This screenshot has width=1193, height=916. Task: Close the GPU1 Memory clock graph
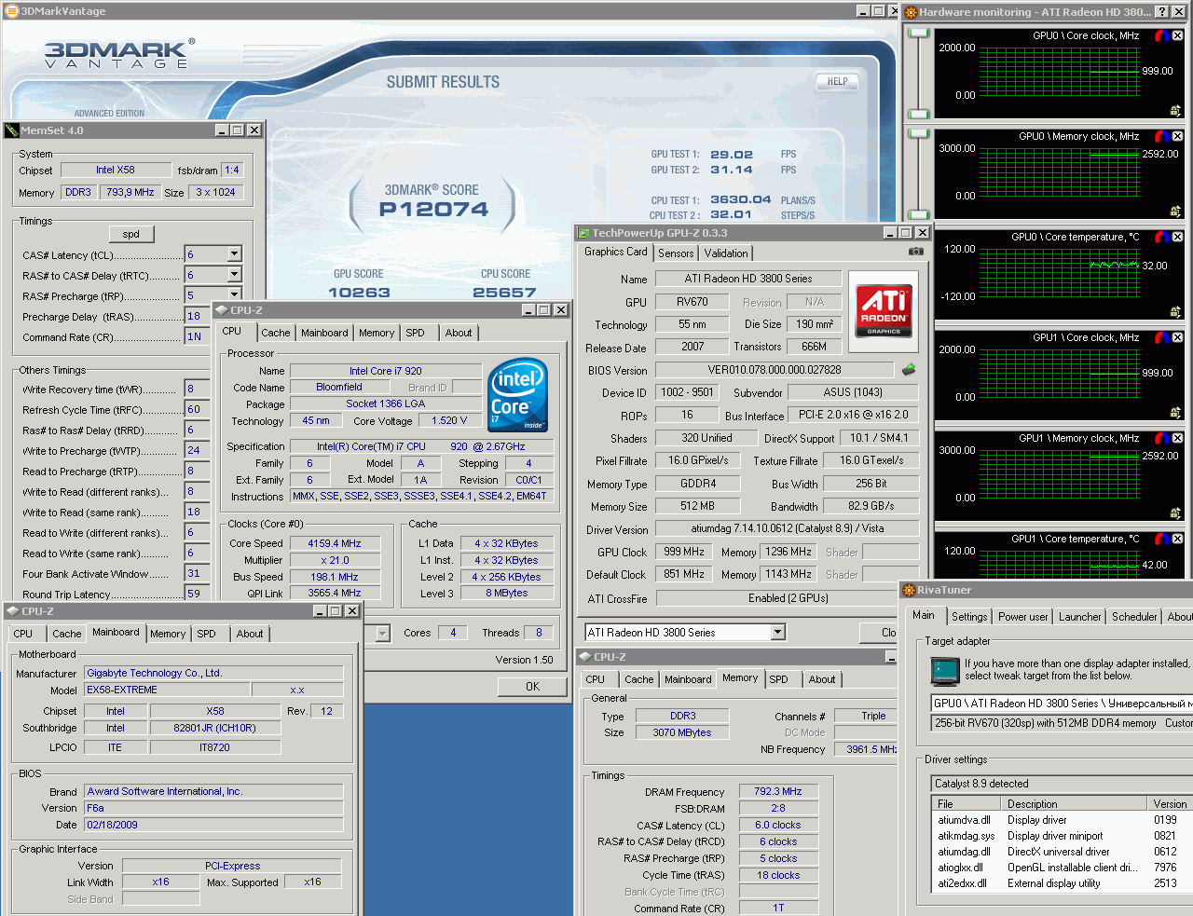point(1177,438)
